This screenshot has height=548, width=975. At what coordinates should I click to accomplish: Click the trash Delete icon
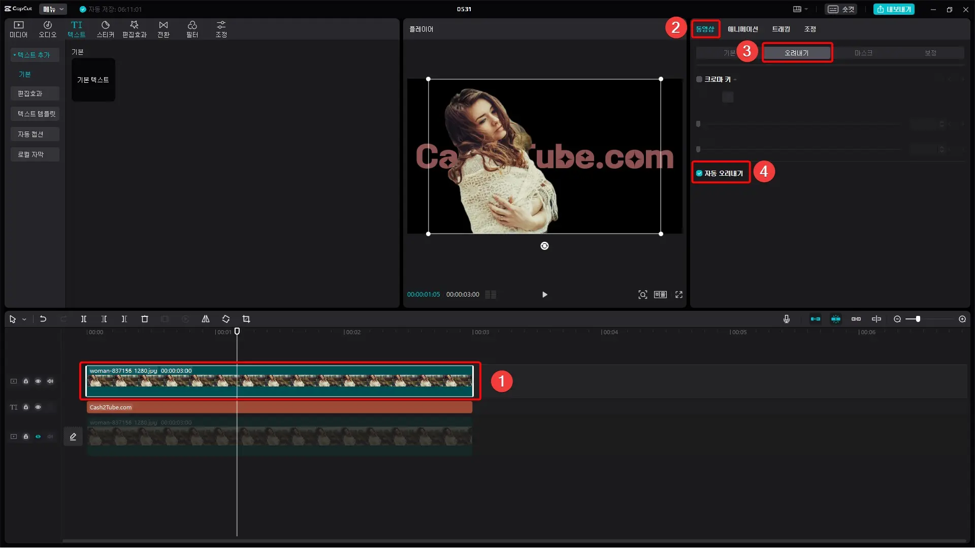click(x=145, y=319)
